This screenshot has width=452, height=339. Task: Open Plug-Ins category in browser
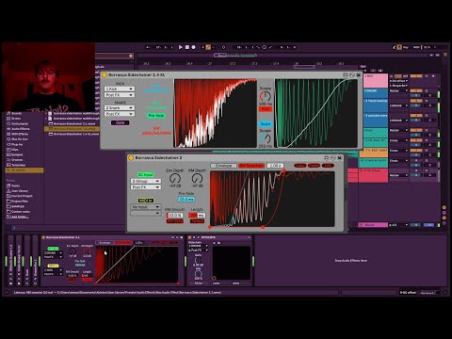tap(15, 144)
